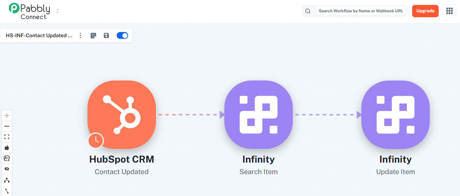Toggle the canvas lock icon
This screenshot has width=460, height=196.
(x=7, y=148)
